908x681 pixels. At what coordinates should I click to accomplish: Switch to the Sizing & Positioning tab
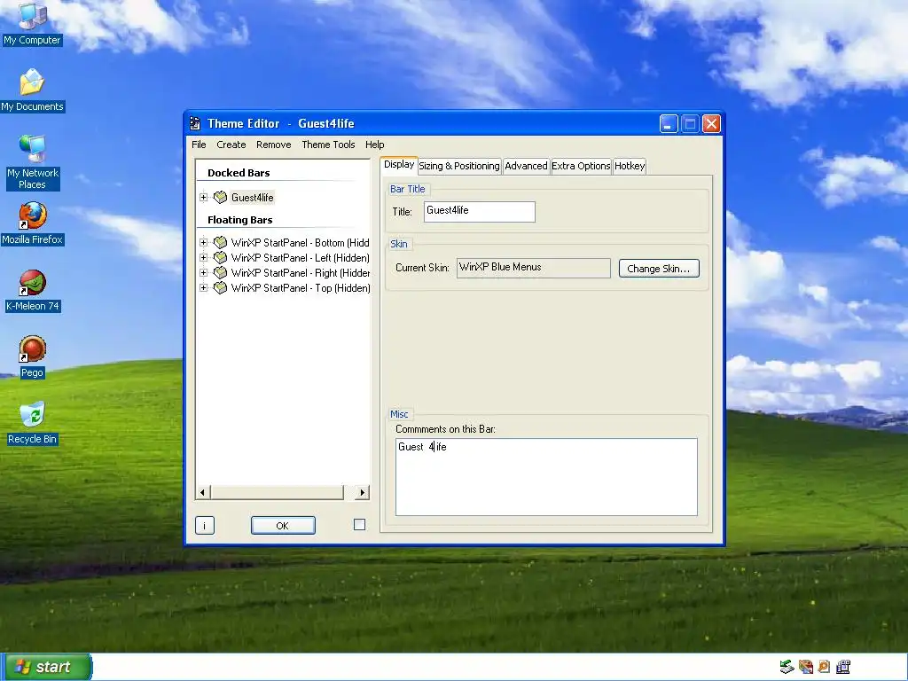point(459,166)
